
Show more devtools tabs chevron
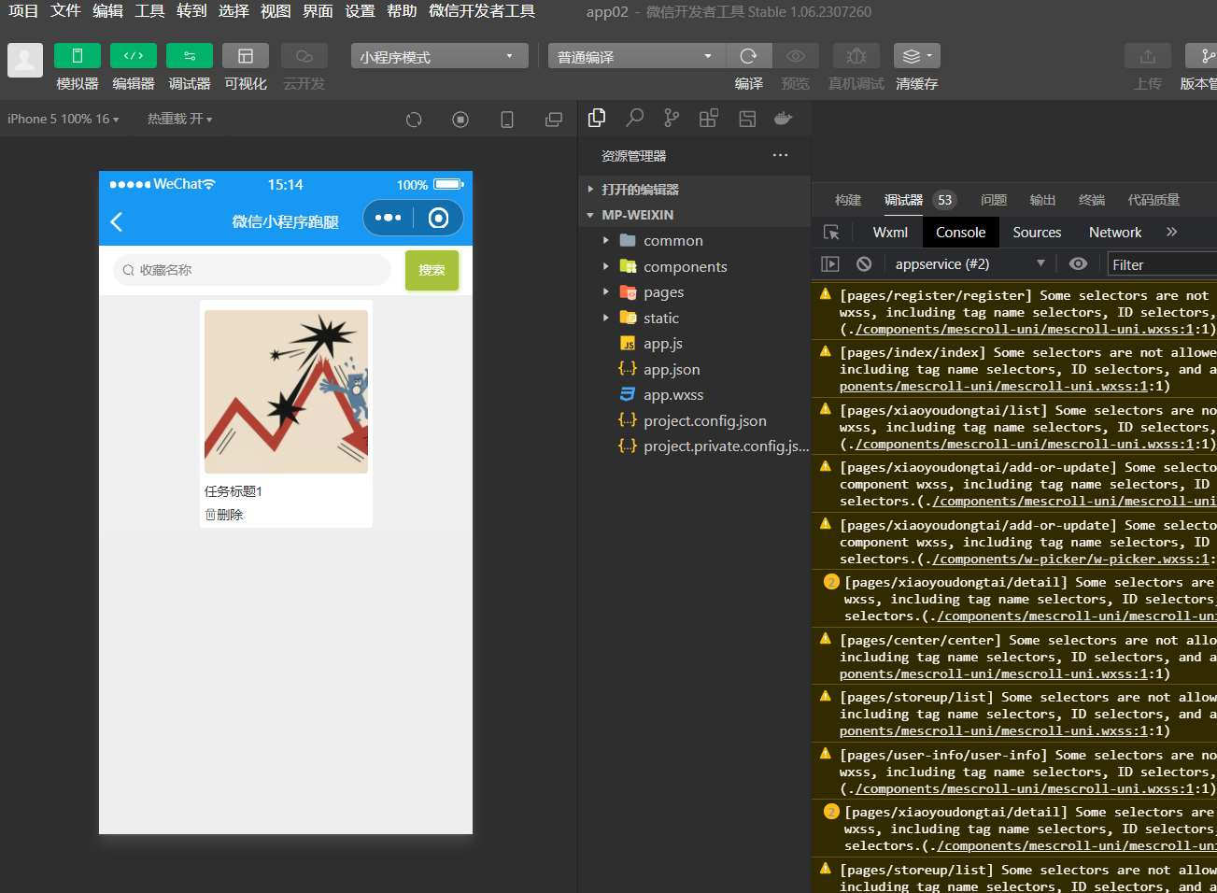pos(1172,232)
